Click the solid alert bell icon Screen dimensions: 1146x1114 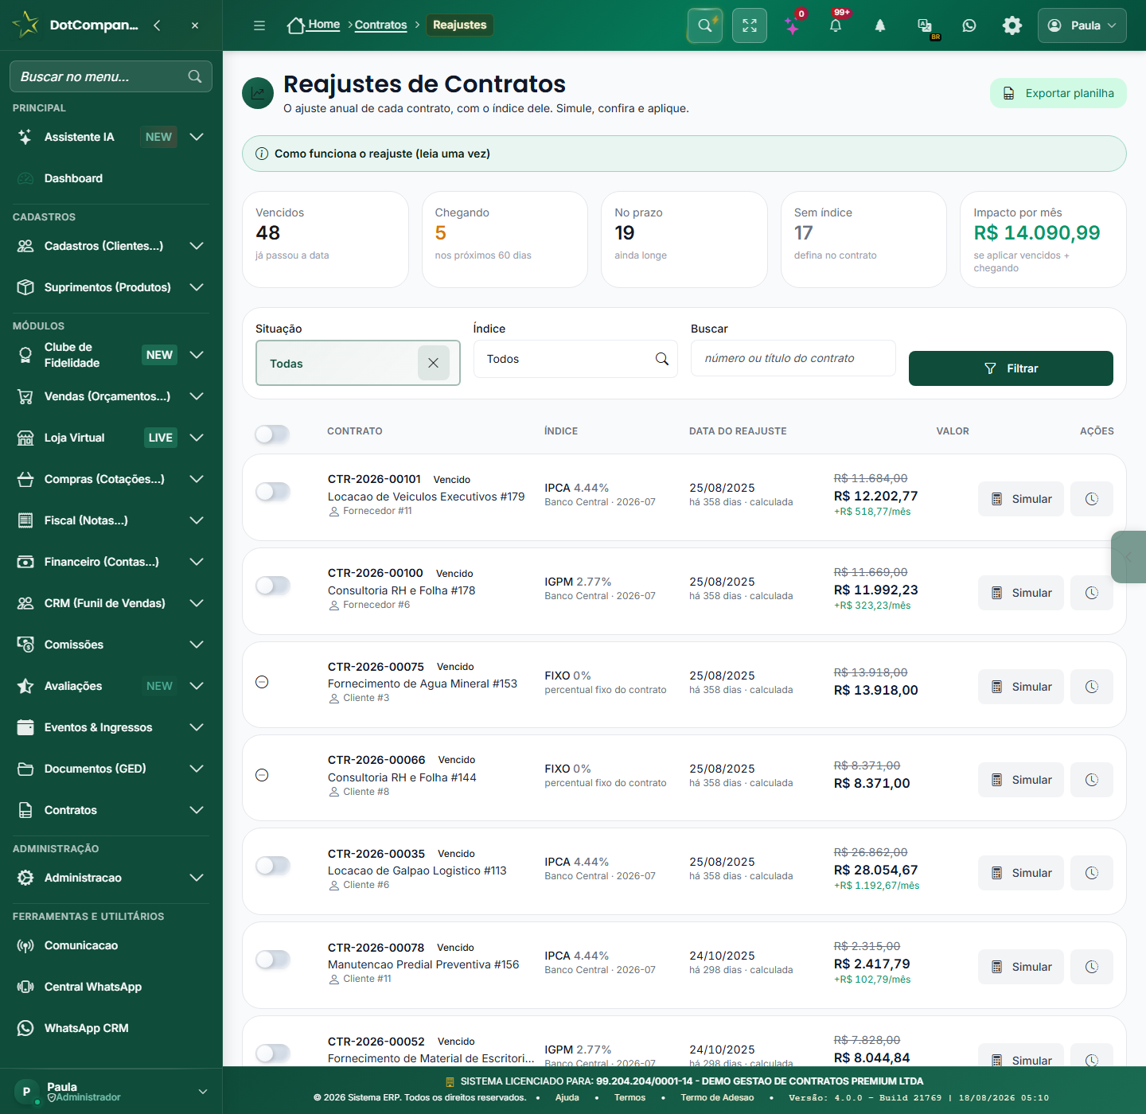click(x=880, y=25)
